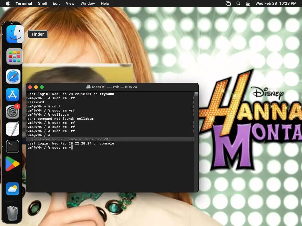302x226 pixels.
Task: Open TextEdit from the dock
Action: pos(12,129)
